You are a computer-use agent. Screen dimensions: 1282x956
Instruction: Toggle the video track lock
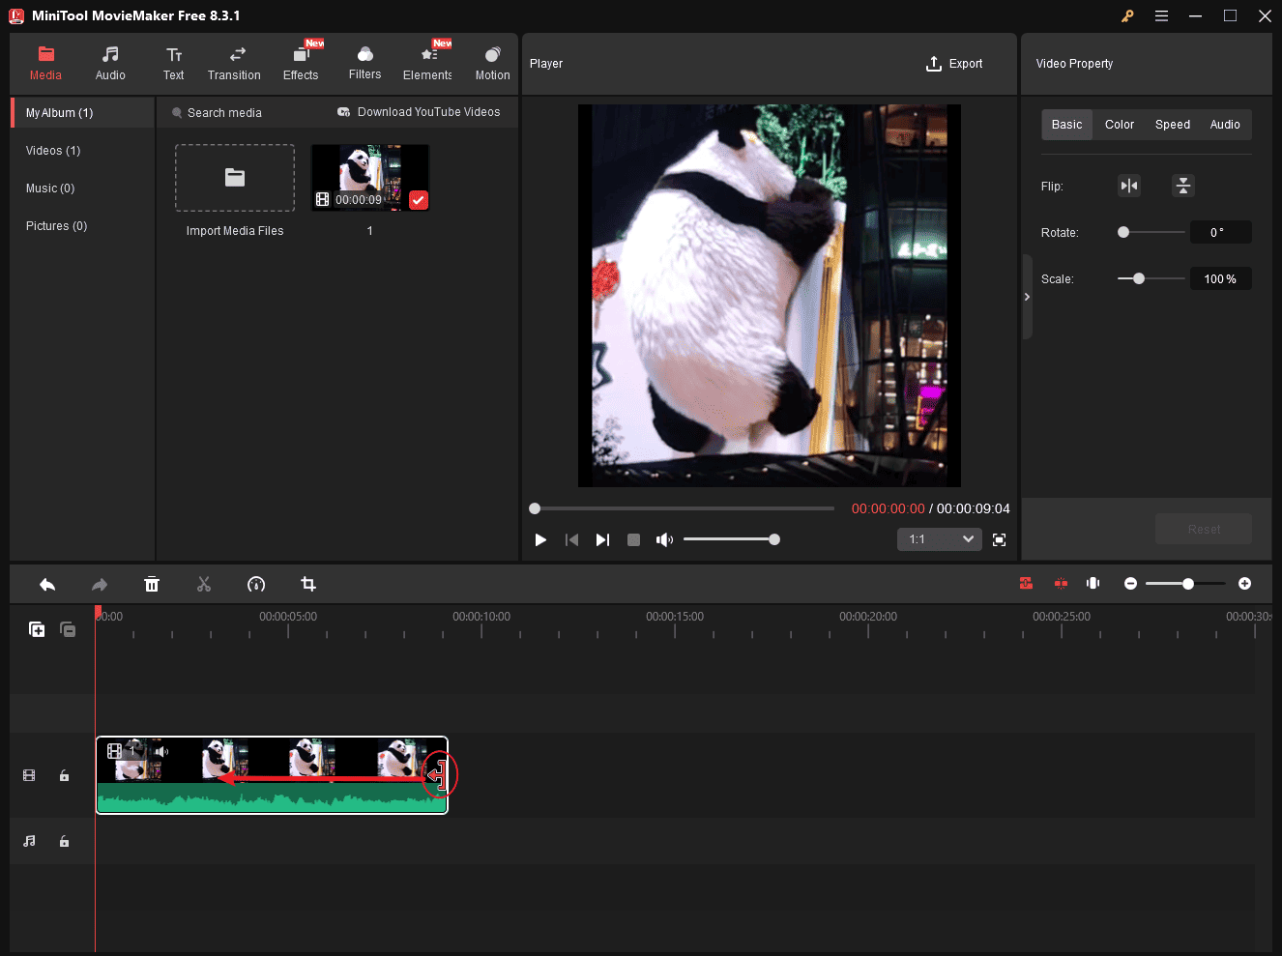(x=64, y=775)
